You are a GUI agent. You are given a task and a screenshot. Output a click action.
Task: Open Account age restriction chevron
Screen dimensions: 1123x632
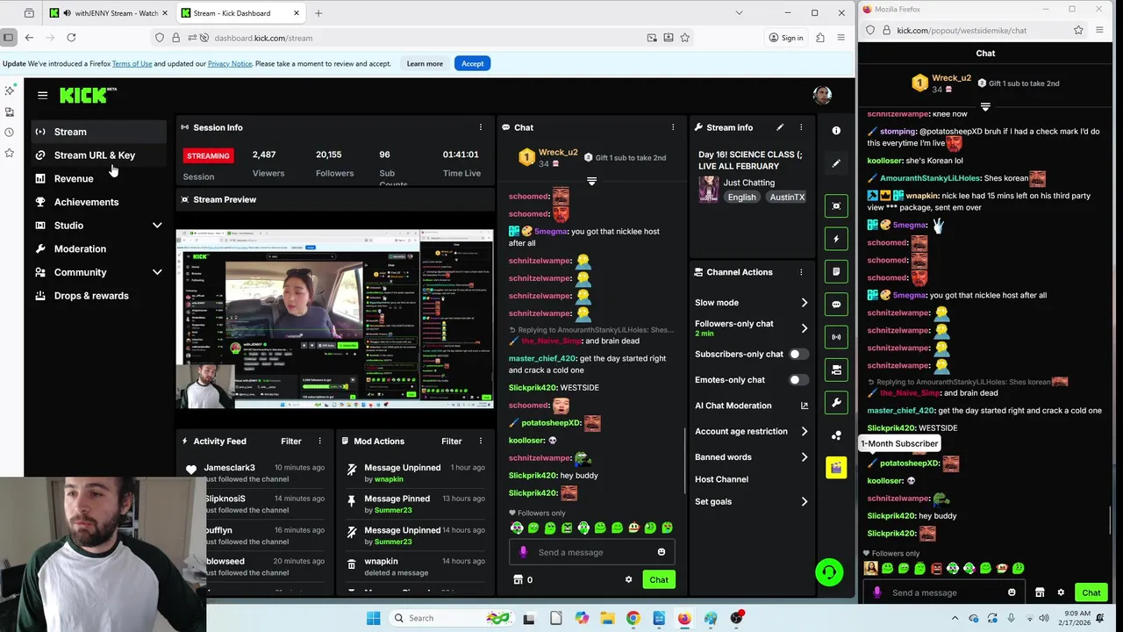[x=804, y=431]
